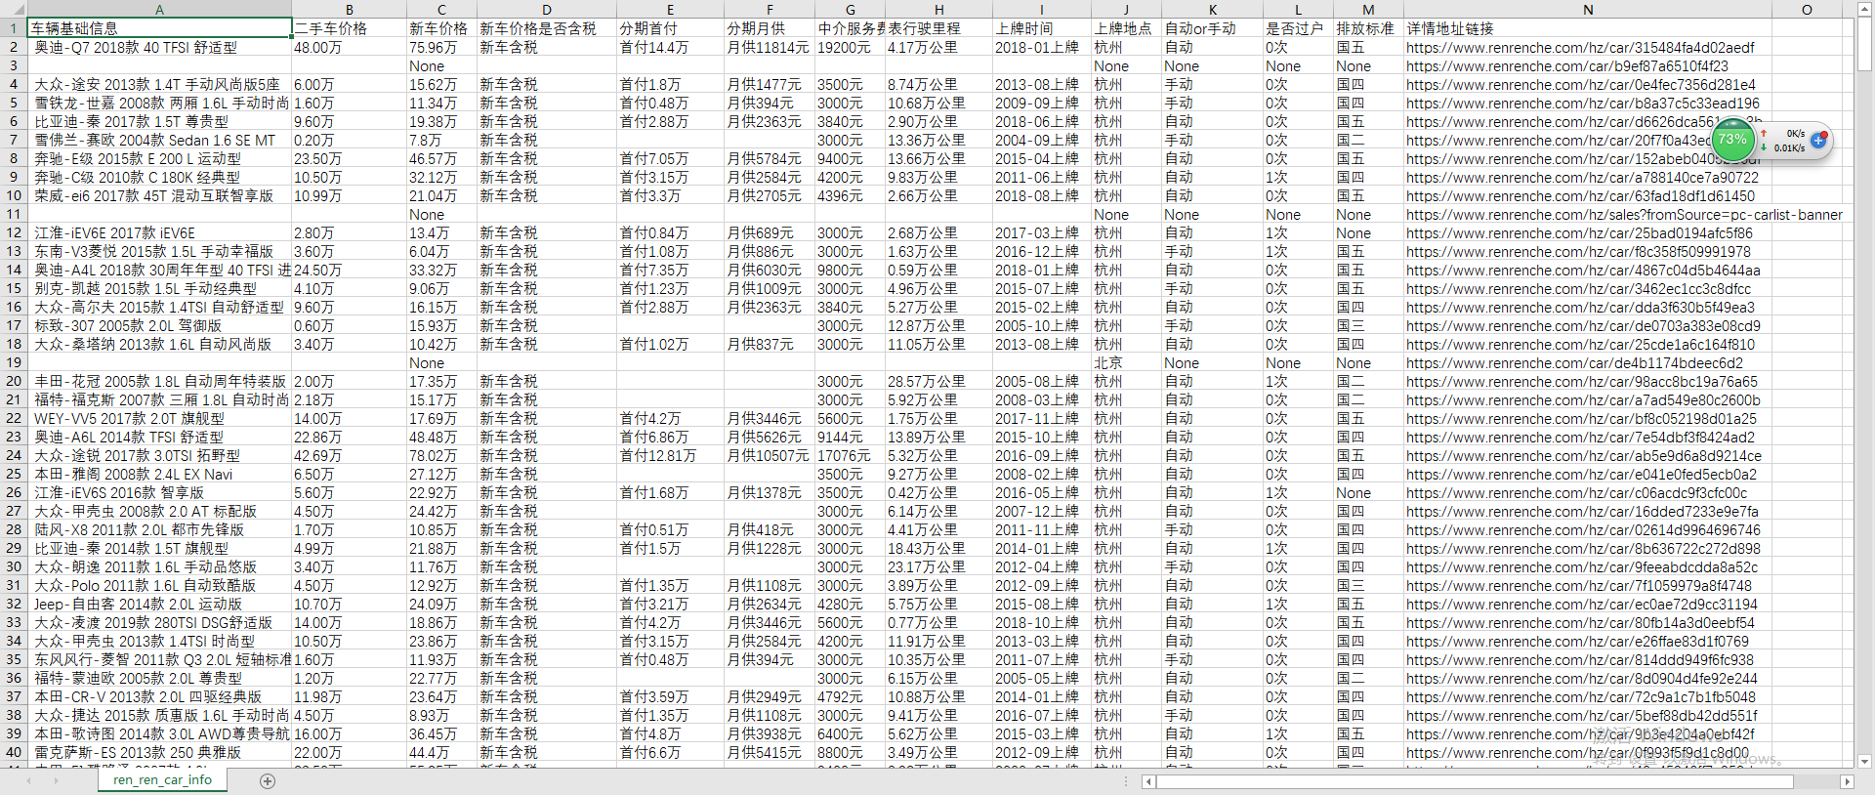
Task: Select header cell 排放标准
Action: coord(1368,28)
